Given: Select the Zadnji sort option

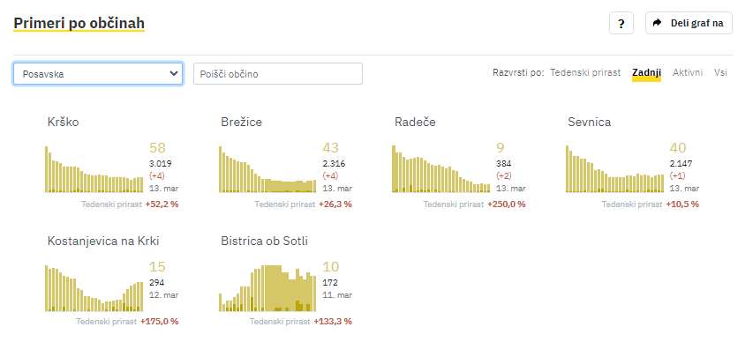Looking at the screenshot, I should [646, 73].
